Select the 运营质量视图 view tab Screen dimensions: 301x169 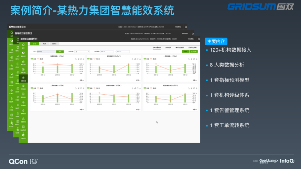coord(157,47)
